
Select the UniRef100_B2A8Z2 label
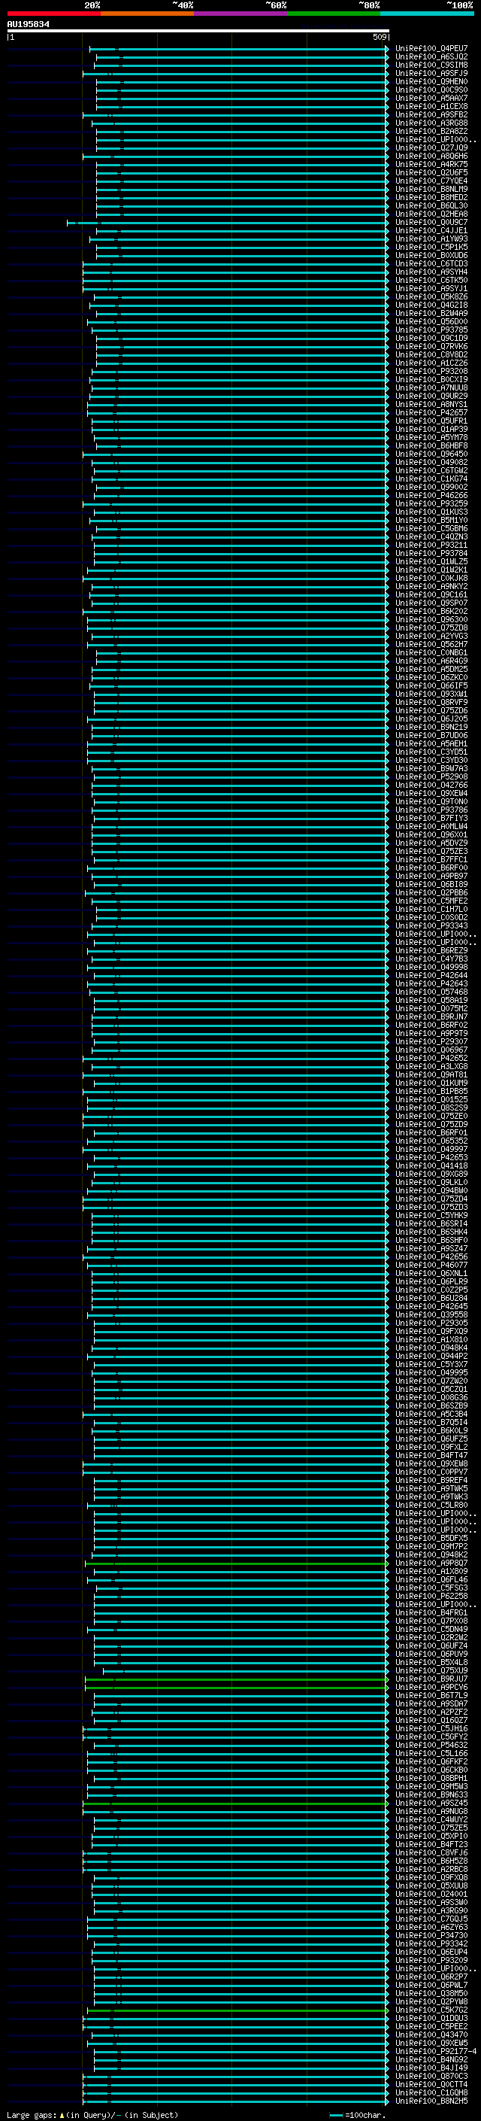click(x=431, y=132)
